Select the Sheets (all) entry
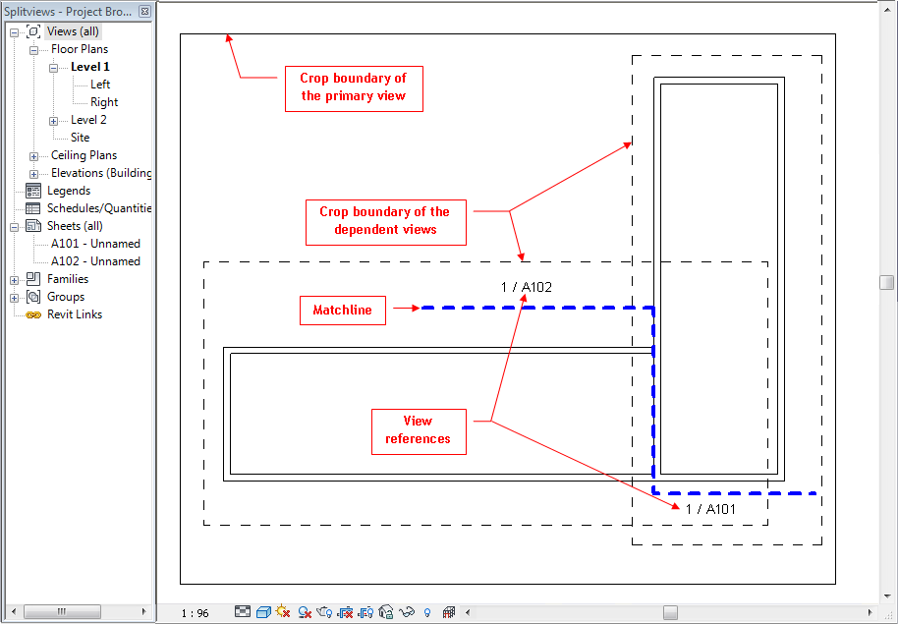 coord(75,226)
